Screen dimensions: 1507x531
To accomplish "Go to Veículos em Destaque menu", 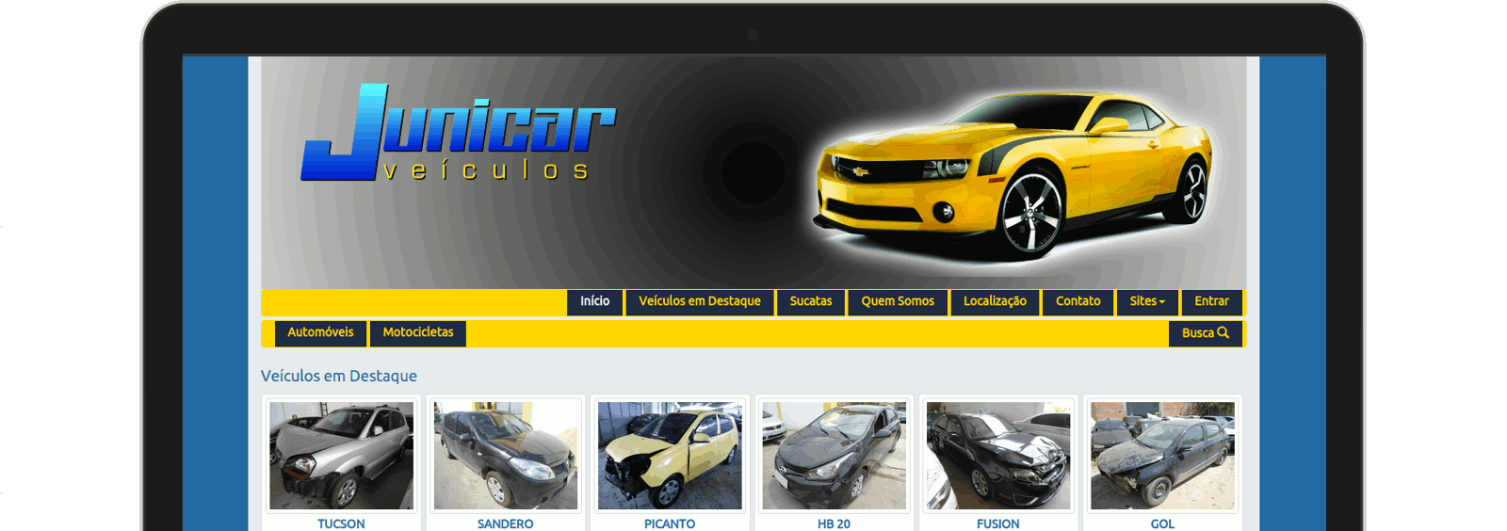I will (x=699, y=301).
